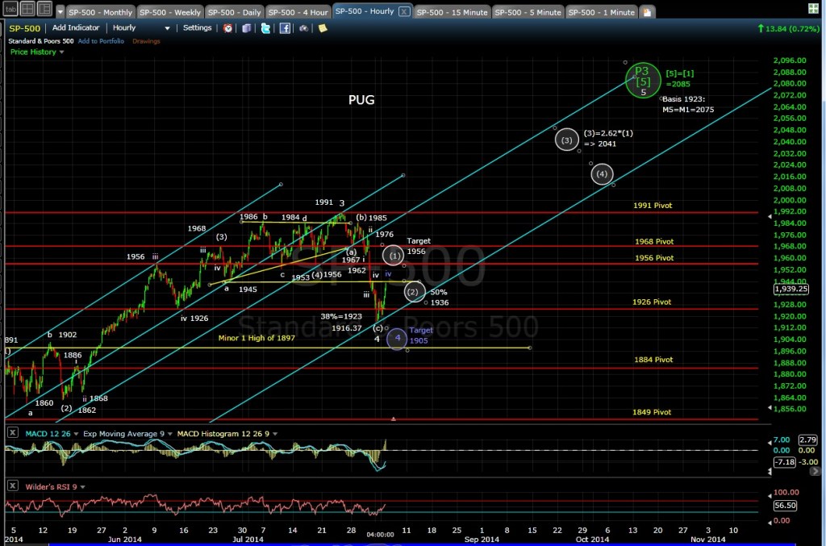This screenshot has height=546, width=826.
Task: Click the SP-500 ticker symbol
Action: tap(24, 28)
